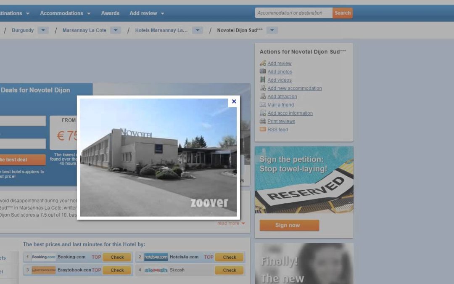The height and width of the screenshot is (284, 454).
Task: Click the Mail a friend envelope icon
Action: 263,105
